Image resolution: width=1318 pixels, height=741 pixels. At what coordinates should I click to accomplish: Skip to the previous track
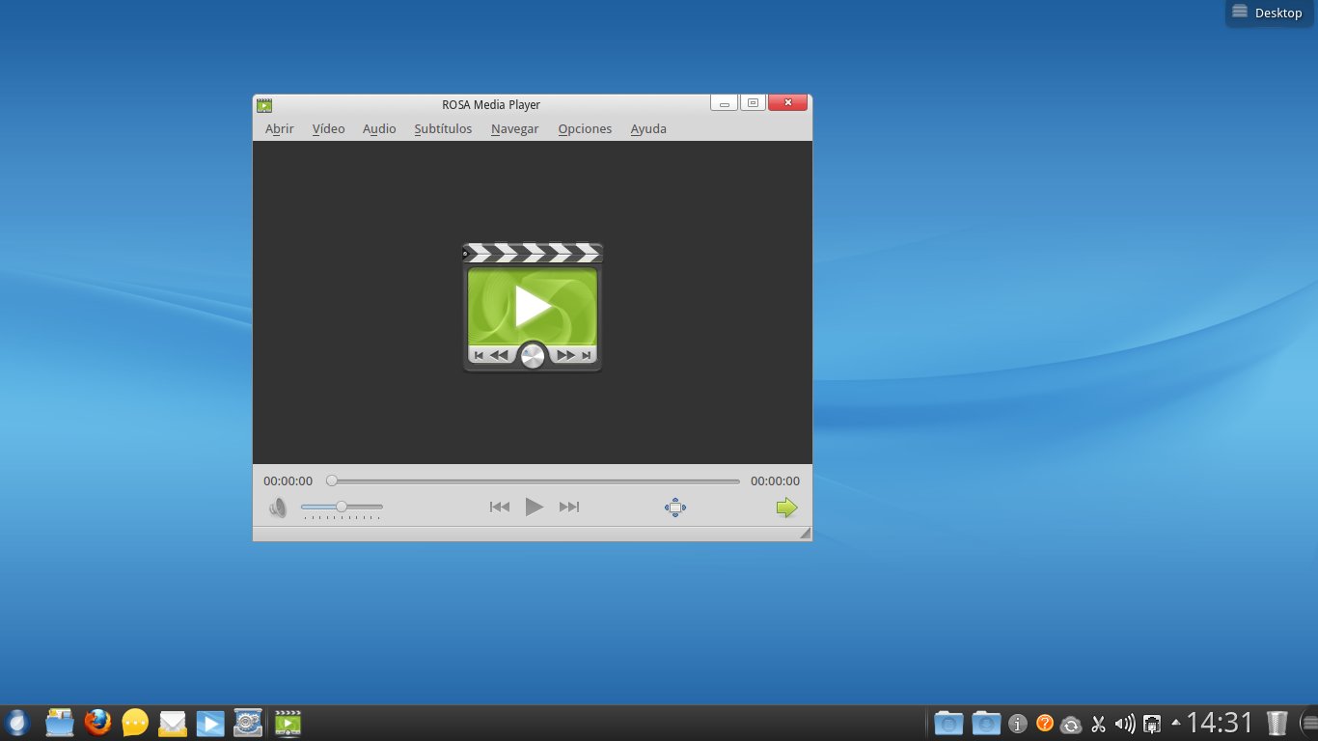tap(499, 507)
